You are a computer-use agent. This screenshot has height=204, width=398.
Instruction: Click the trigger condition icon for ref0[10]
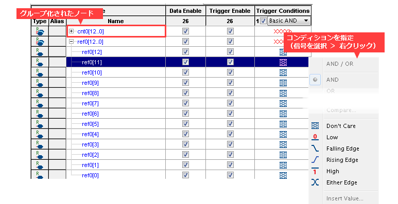click(283, 72)
